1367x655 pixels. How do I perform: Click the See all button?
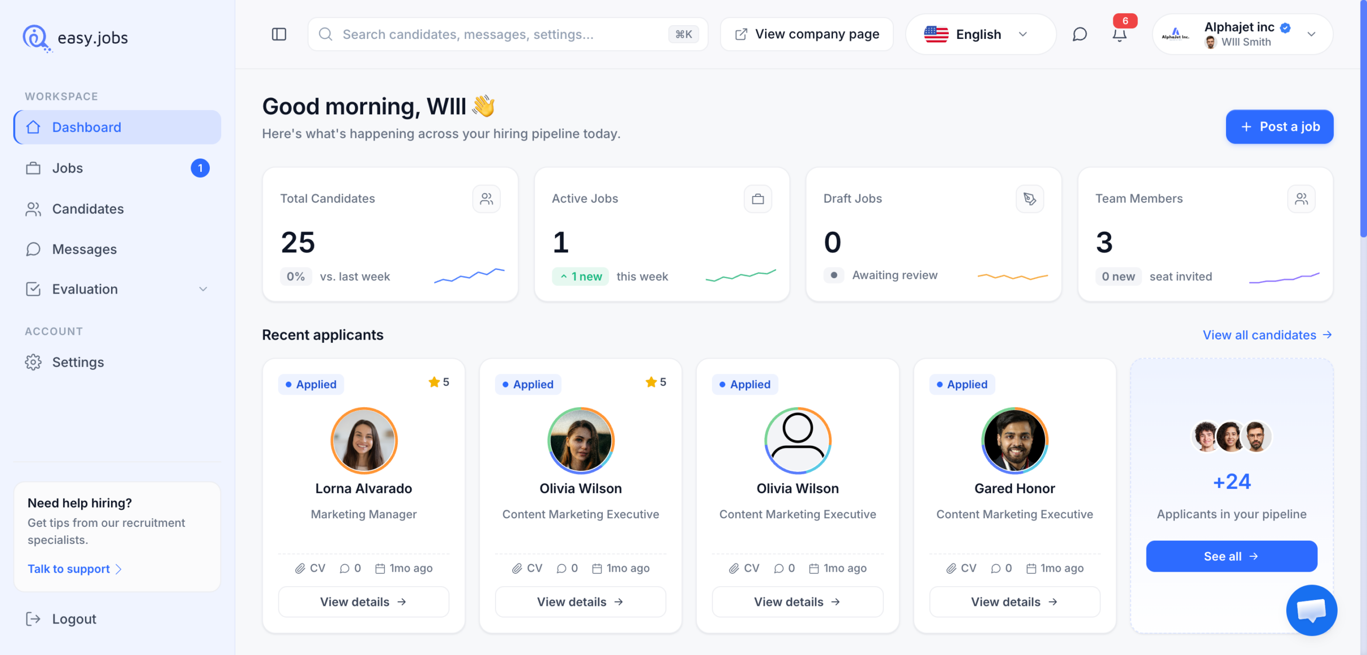point(1231,556)
